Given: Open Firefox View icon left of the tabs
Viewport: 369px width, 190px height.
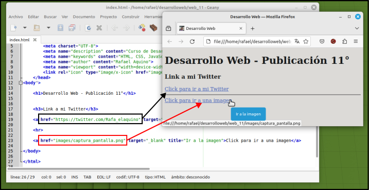Looking at the screenshot, I should [x=168, y=28].
